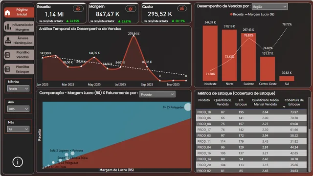Click the 144,39 K data point near May 2025
This screenshot has width=313, height=176.
[94, 58]
